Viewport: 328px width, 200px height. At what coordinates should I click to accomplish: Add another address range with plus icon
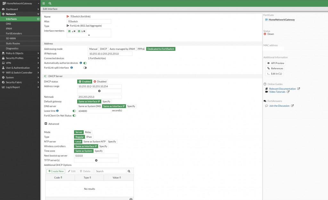coord(99,91)
